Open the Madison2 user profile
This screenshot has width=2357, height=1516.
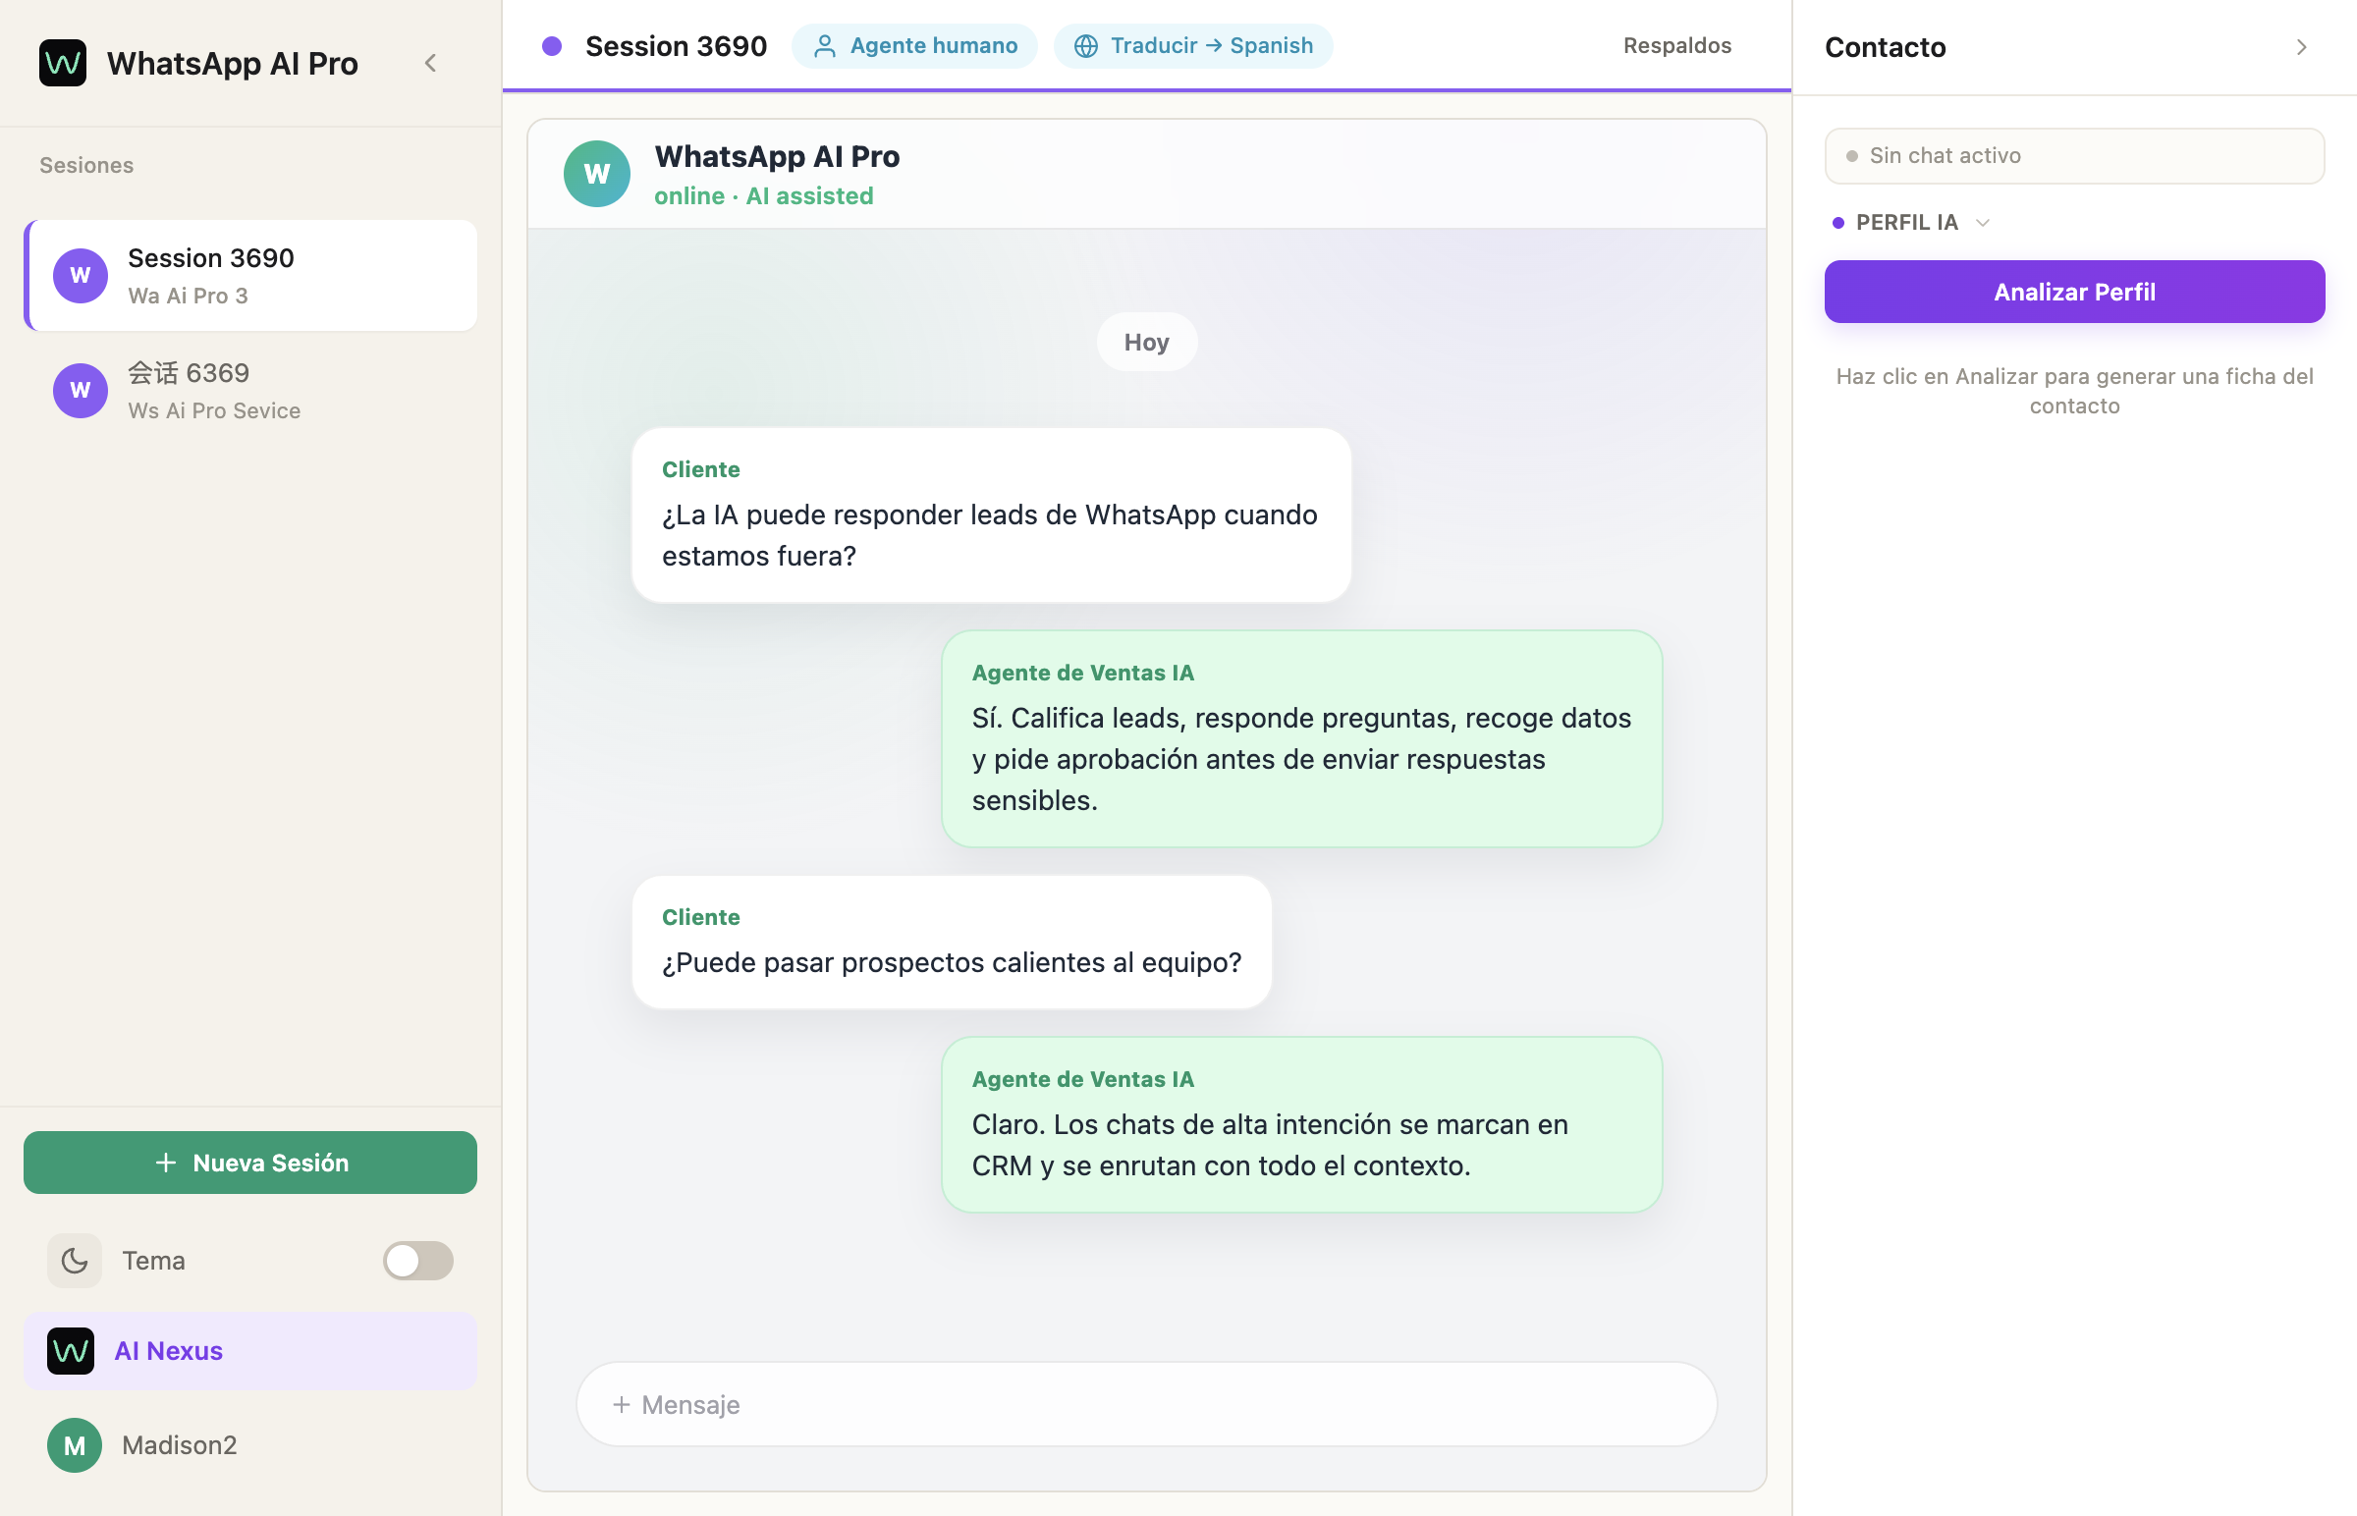251,1445
